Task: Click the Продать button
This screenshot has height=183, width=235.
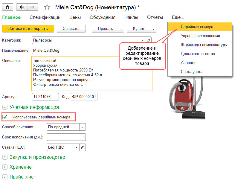Action: click(x=105, y=29)
